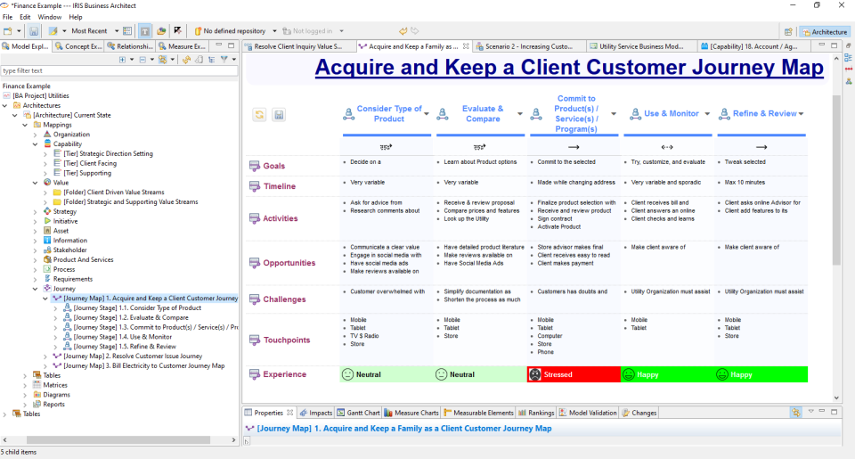Click the Opportunities row icon
The image size is (855, 459).
[x=255, y=263]
